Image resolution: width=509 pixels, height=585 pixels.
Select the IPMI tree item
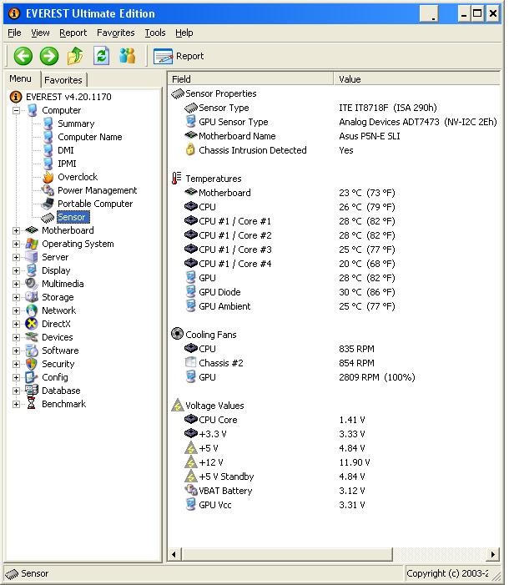click(x=67, y=164)
